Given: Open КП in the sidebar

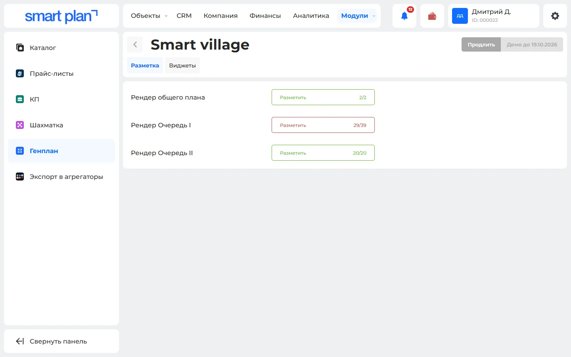Looking at the screenshot, I should (61, 99).
